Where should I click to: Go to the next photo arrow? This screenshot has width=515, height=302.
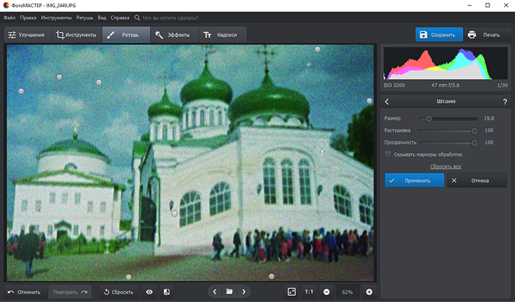(243, 292)
